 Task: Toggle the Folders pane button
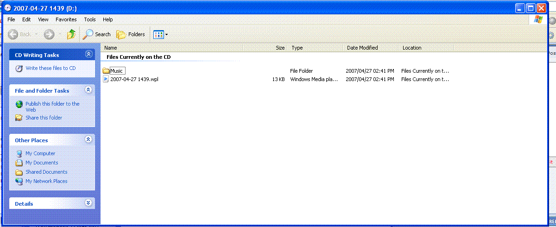click(x=131, y=34)
